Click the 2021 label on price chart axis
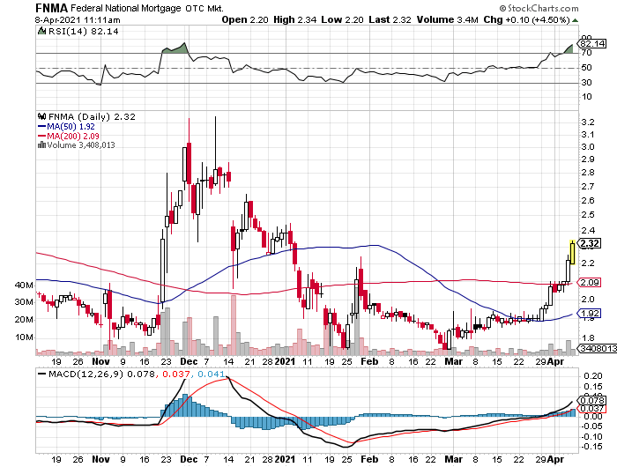Viewport: 617px width, 467px height. click(x=285, y=361)
